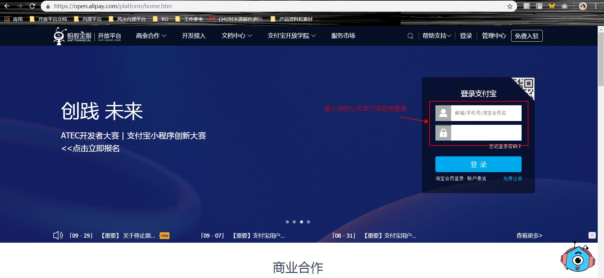Screen dimensions: 604x278
Task: Click the <<点击立即报名 banner link
Action: point(90,148)
